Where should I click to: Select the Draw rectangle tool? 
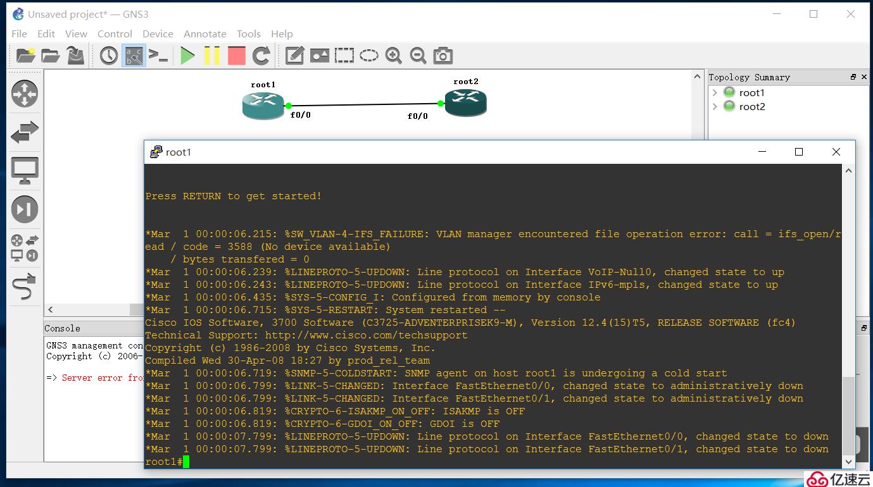[344, 56]
